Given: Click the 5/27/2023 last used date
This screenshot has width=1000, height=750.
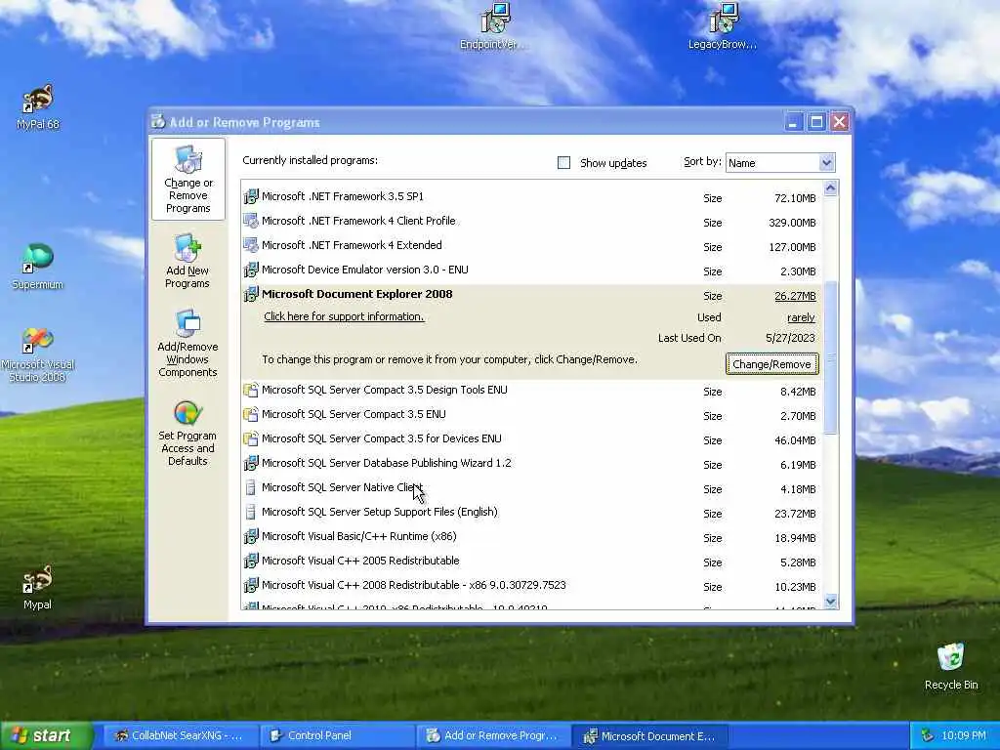Looking at the screenshot, I should [x=790, y=338].
